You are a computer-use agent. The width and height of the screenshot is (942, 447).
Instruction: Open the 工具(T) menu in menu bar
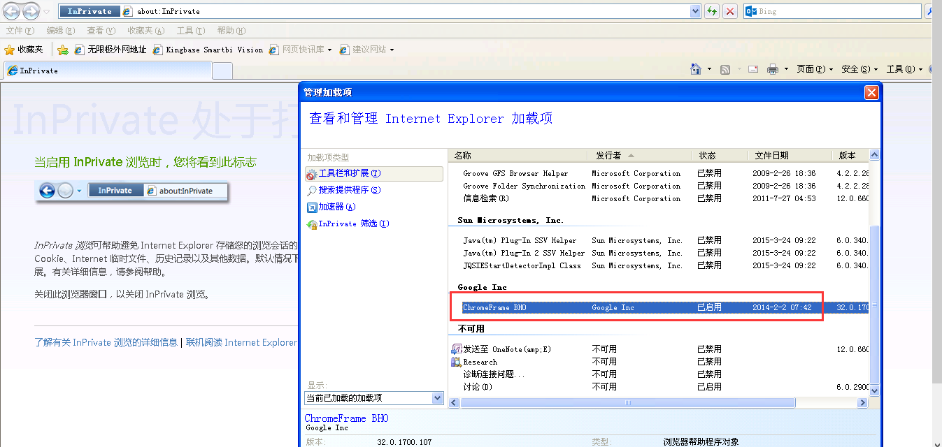click(190, 31)
